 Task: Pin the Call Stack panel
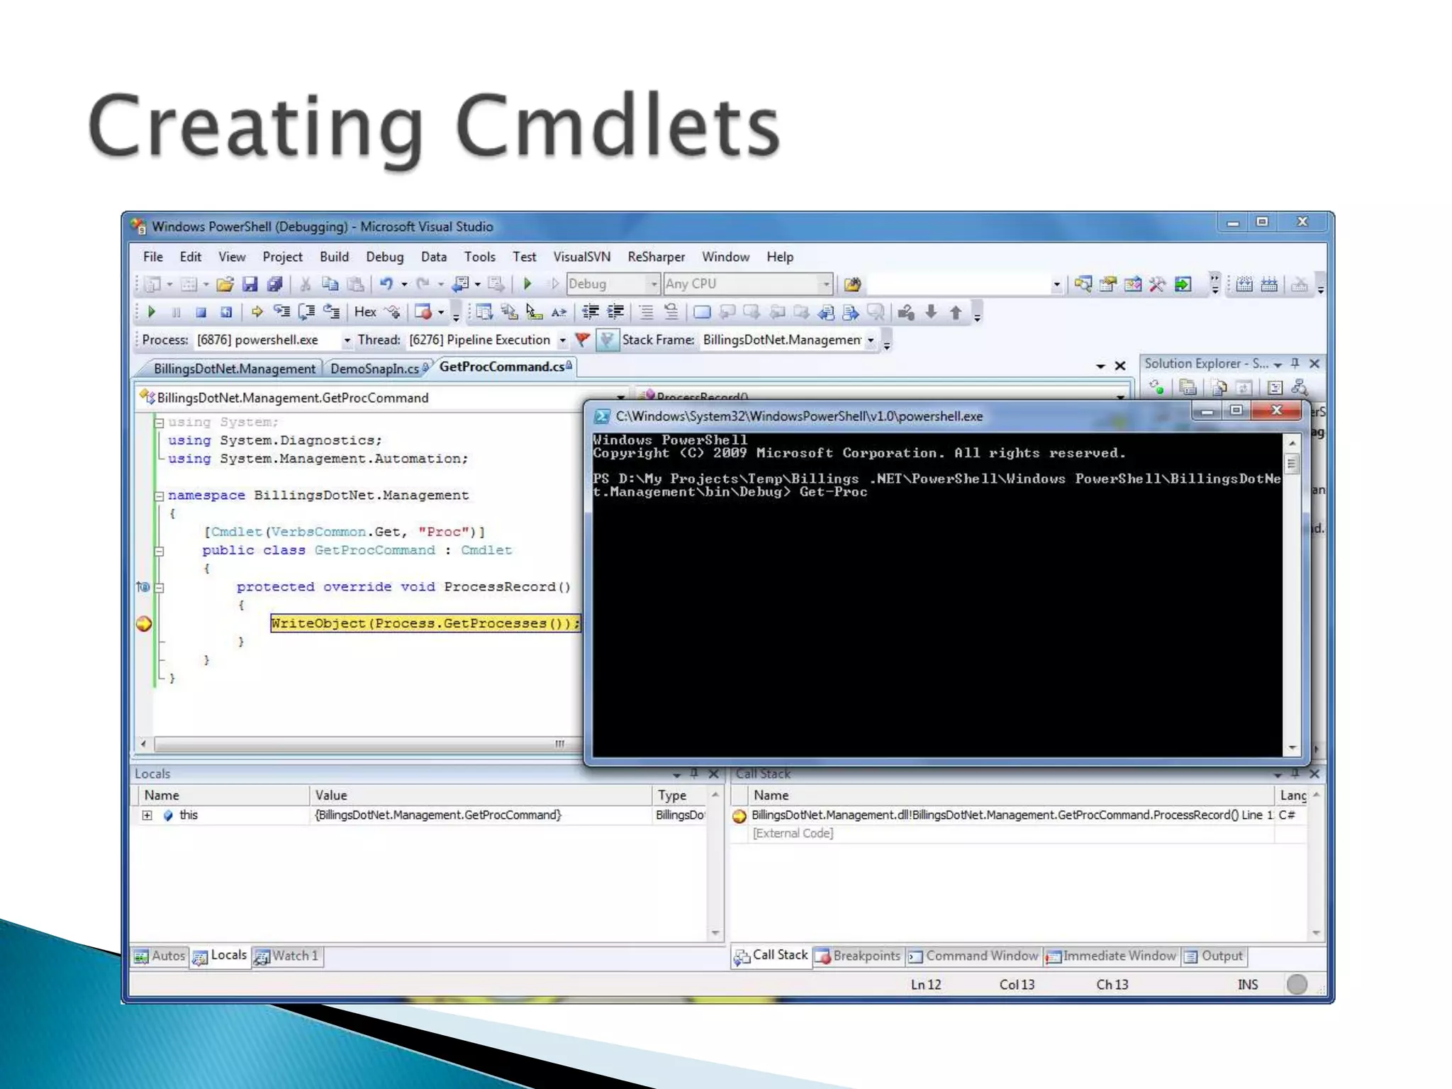(x=1295, y=774)
